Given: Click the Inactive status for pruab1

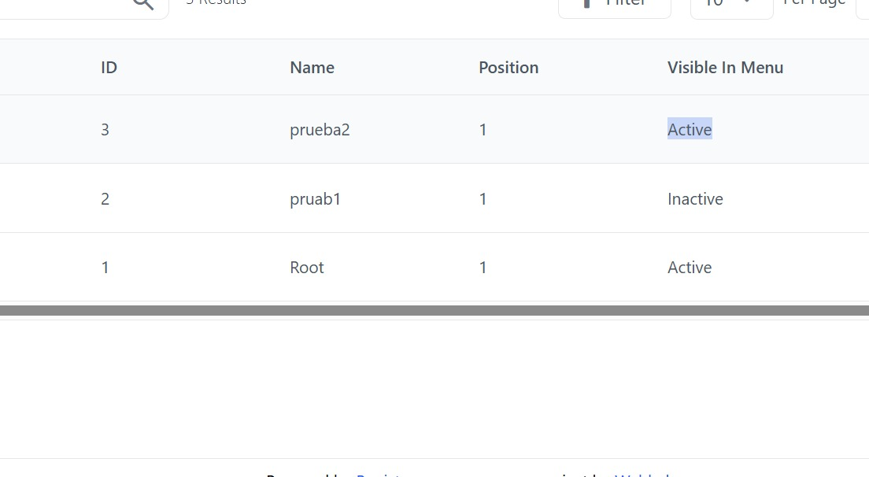Looking at the screenshot, I should coord(695,199).
